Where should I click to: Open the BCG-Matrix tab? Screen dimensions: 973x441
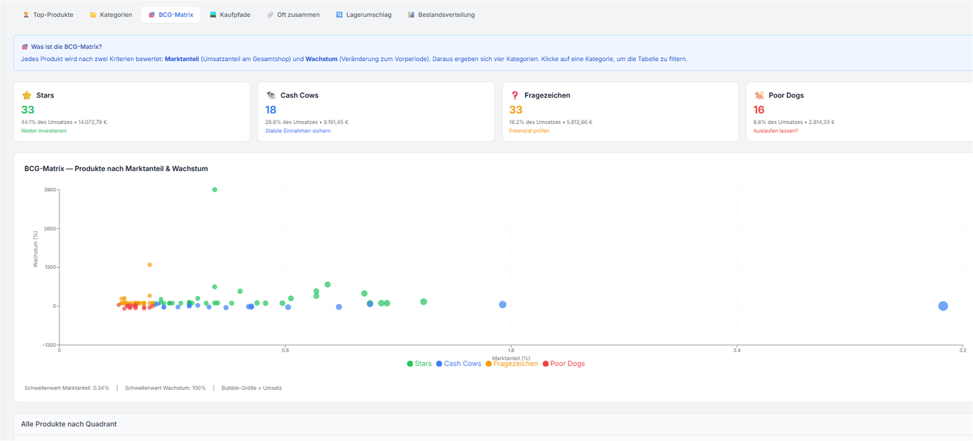tap(171, 15)
